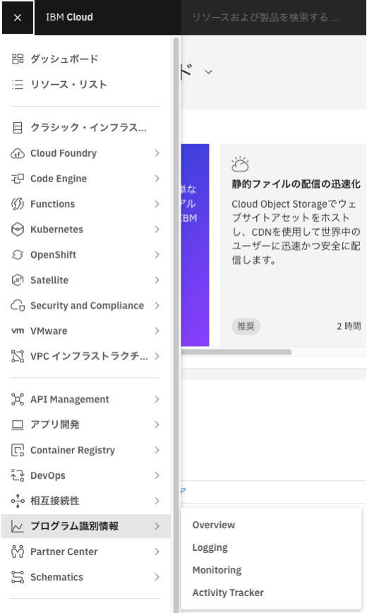The image size is (367, 613).
Task: Click the Partner Center icon
Action: [18, 552]
